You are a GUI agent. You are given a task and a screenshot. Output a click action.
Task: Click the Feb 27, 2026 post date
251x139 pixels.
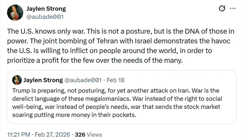52,135
